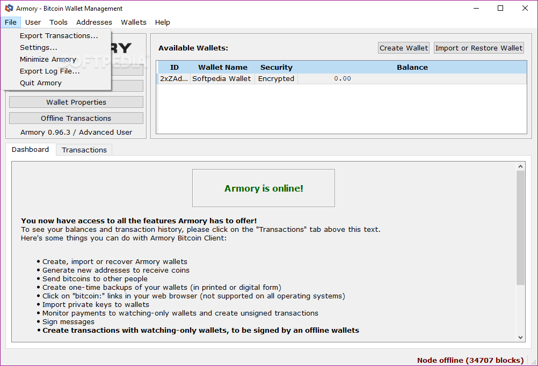This screenshot has width=538, height=366.
Task: Click the Wallet Properties button
Action: pos(76,102)
